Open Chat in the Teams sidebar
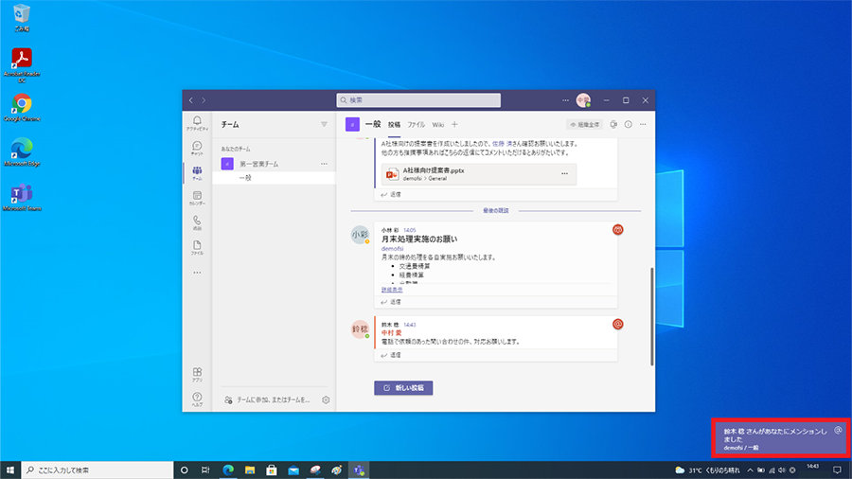 197,148
